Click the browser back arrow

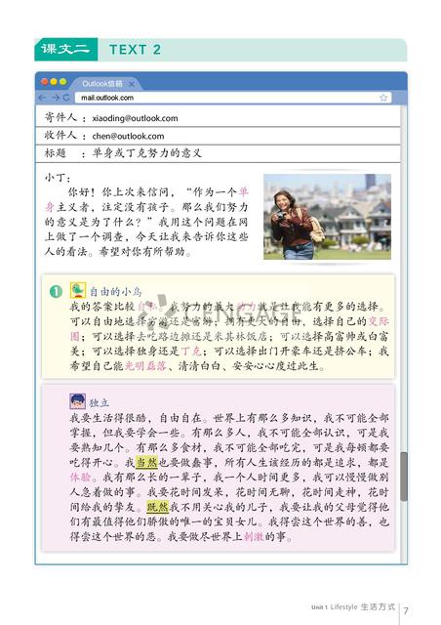pos(41,98)
